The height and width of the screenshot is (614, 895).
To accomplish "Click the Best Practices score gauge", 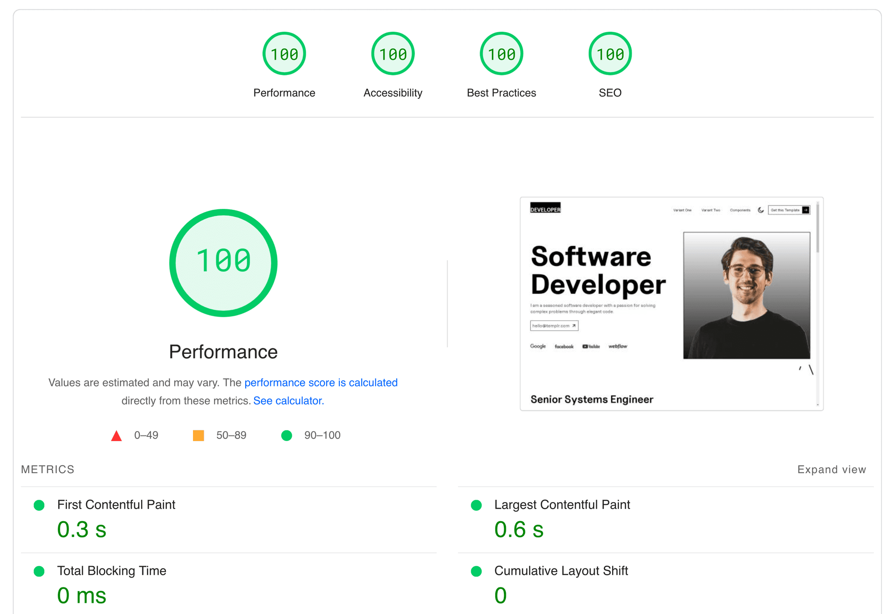I will 501,53.
